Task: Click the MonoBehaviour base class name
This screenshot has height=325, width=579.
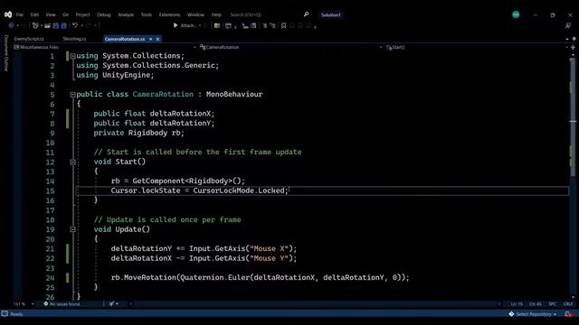Action: 234,94
